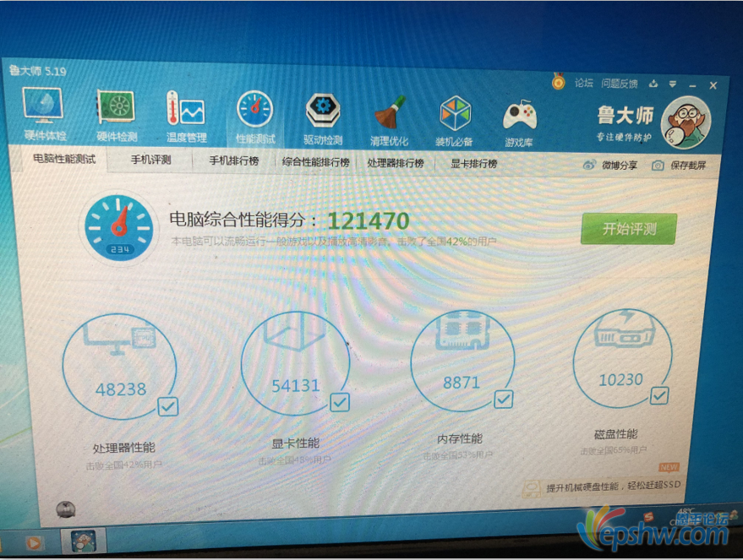Uncheck the 磁盘性能 test checkbox
743x560 pixels.
659,396
